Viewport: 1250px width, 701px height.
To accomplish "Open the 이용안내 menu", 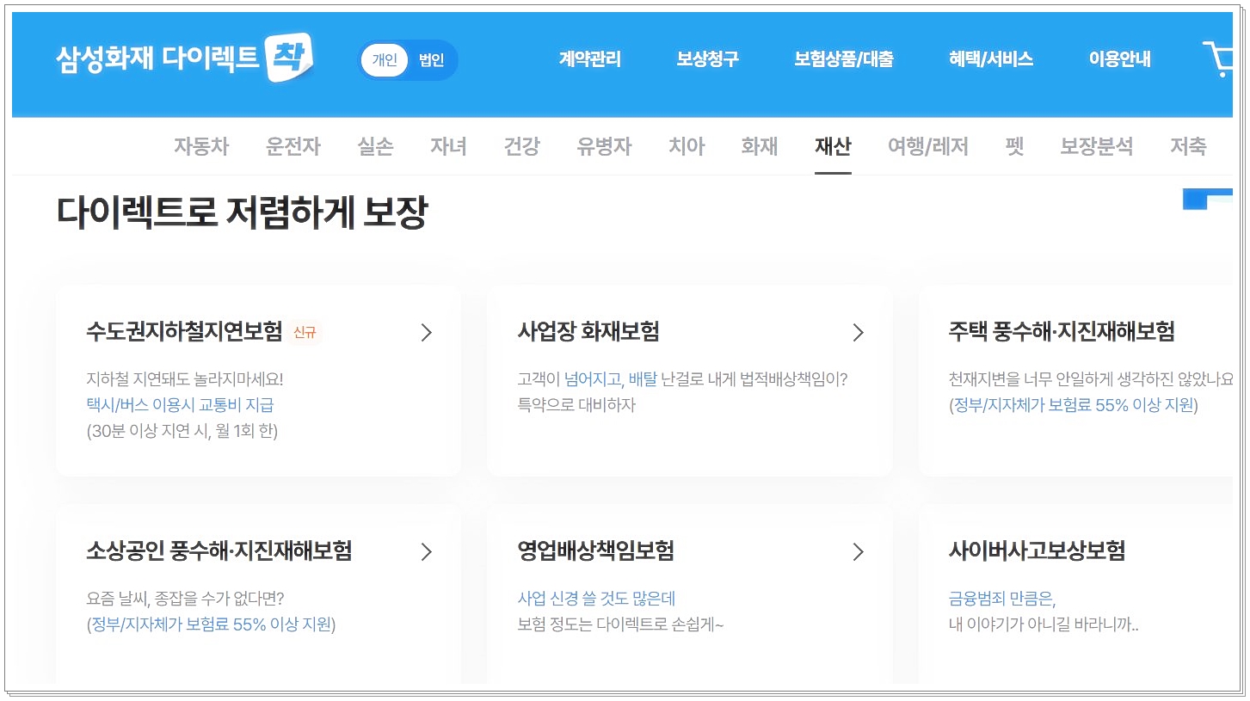I will (x=1120, y=59).
